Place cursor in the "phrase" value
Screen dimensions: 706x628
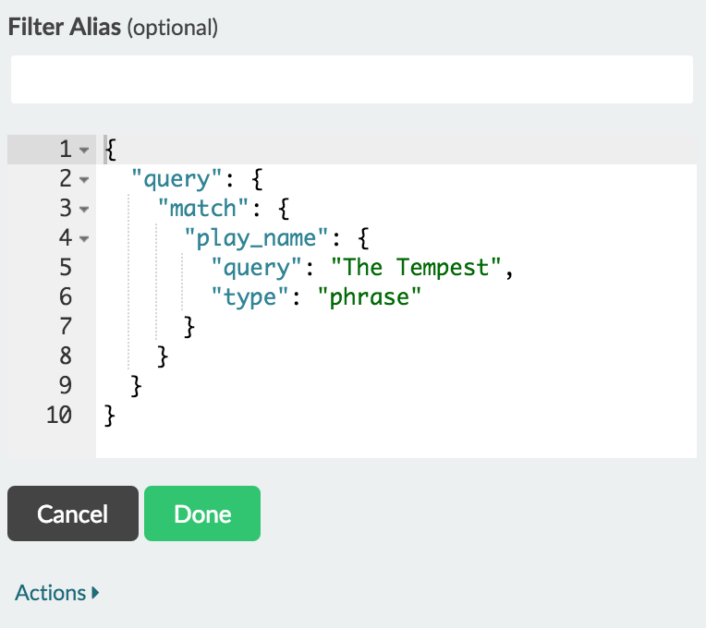(375, 297)
